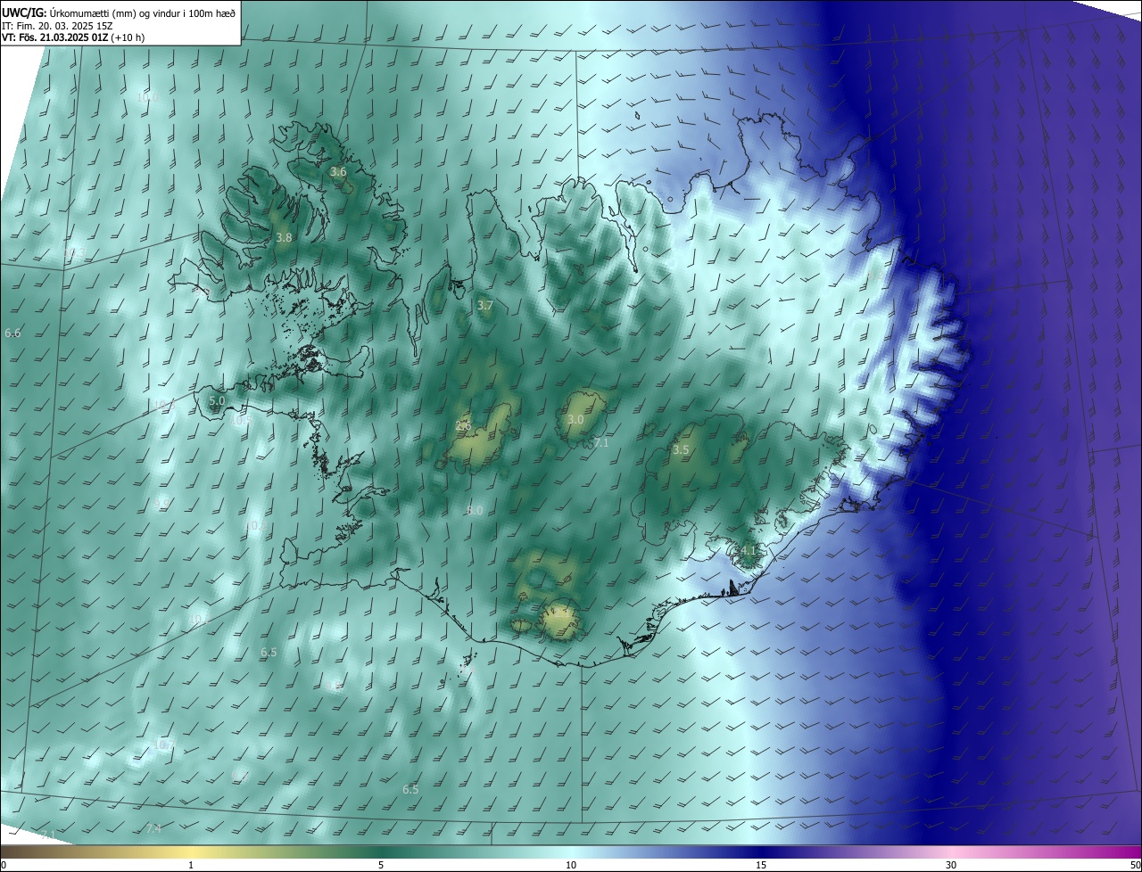The height and width of the screenshot is (872, 1142).
Task: Click the 15 tick on the color scale
Action: [761, 865]
